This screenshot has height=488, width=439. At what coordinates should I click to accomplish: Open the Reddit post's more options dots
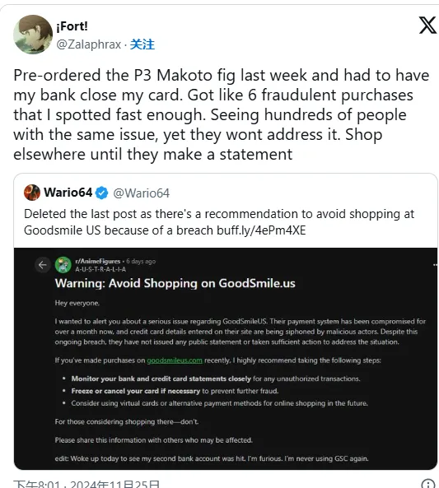[x=435, y=265]
